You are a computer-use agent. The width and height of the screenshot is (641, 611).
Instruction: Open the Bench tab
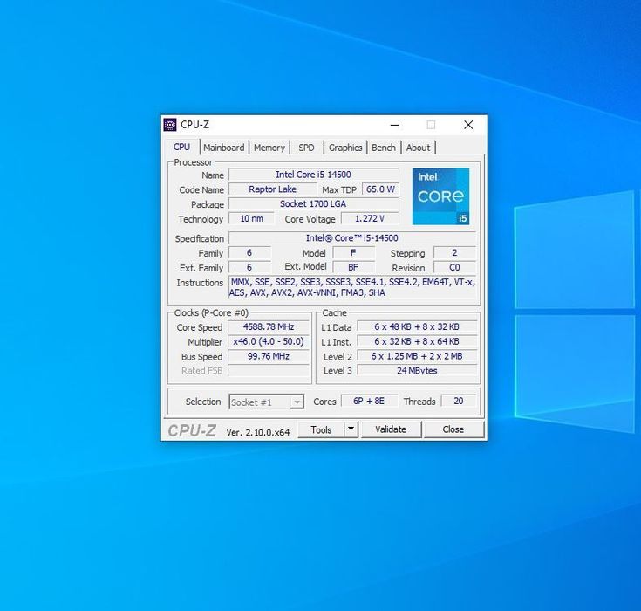point(384,148)
